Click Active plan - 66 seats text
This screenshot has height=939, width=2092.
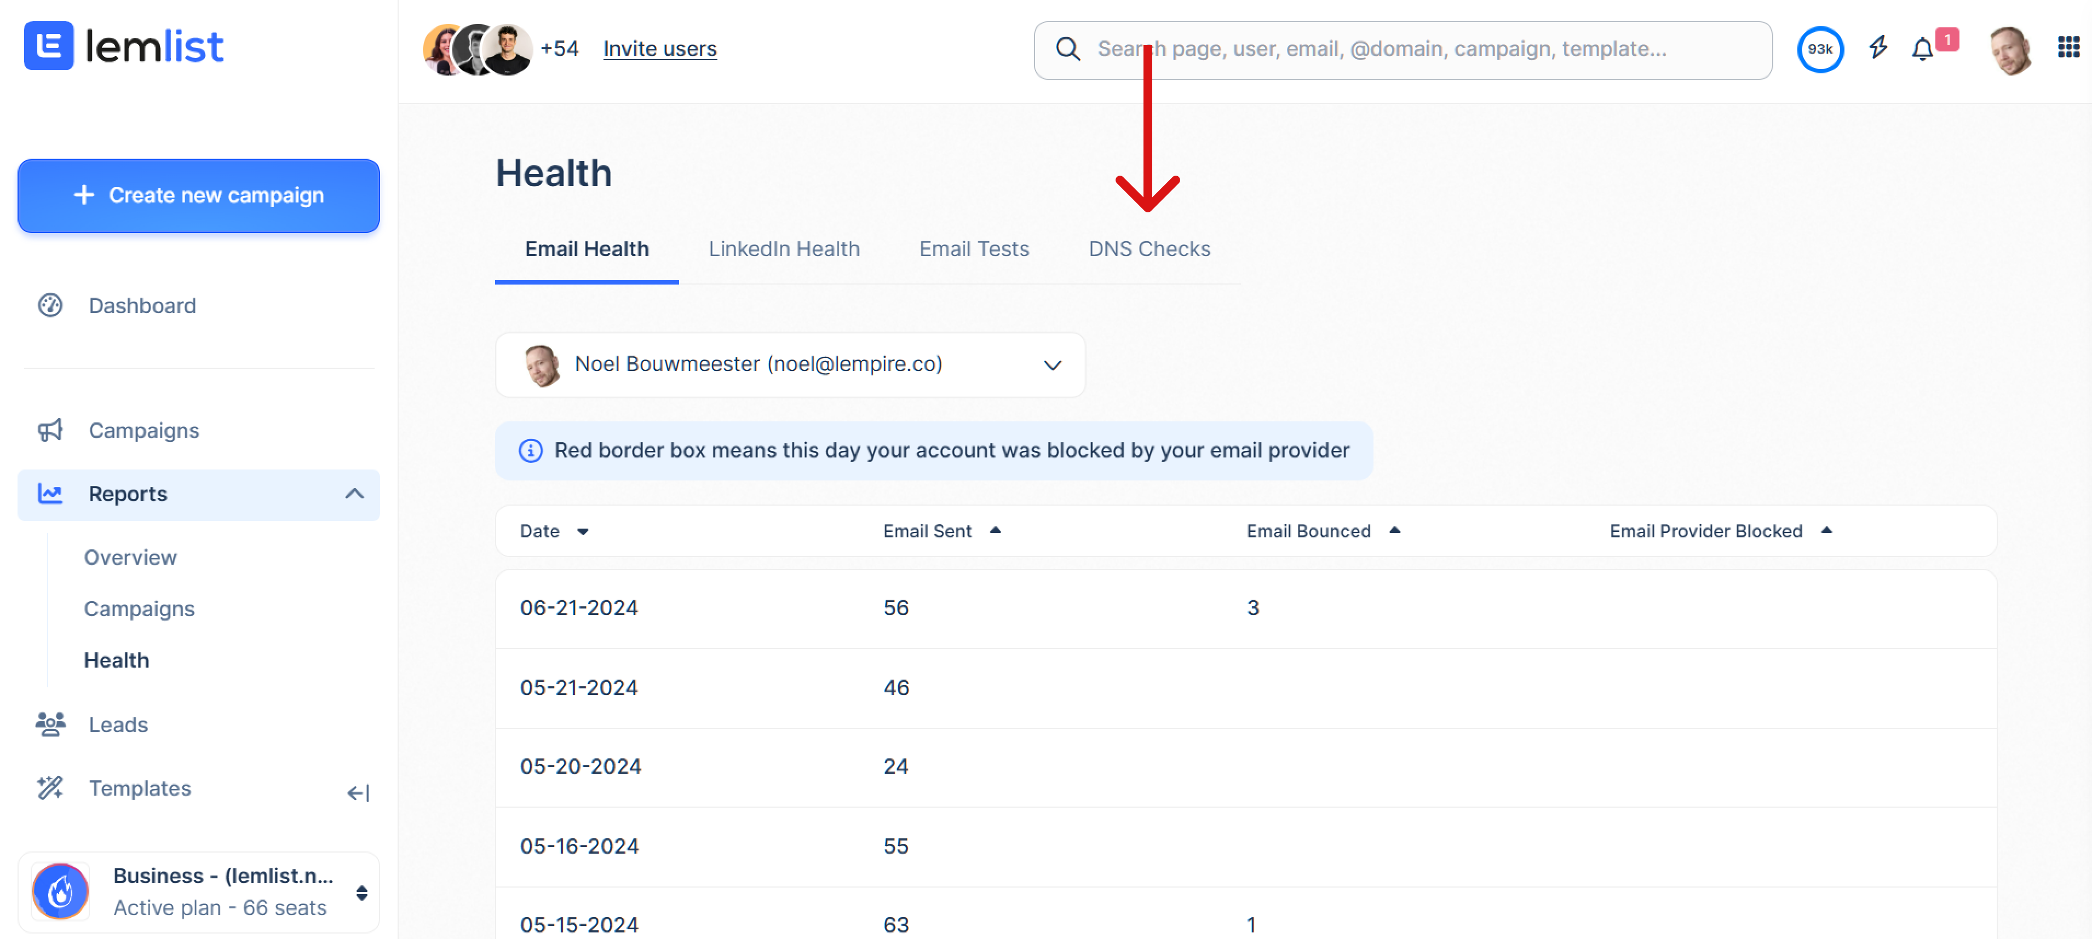click(219, 907)
